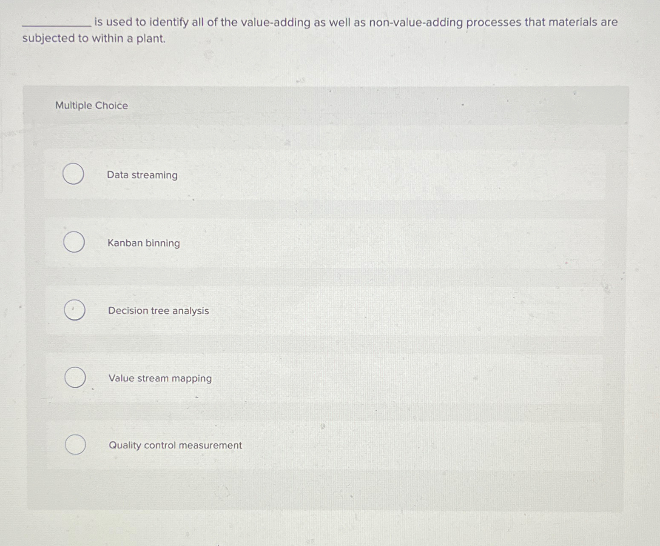Click the Kanban binning answer row
This screenshot has height=546, width=660.
click(323, 243)
